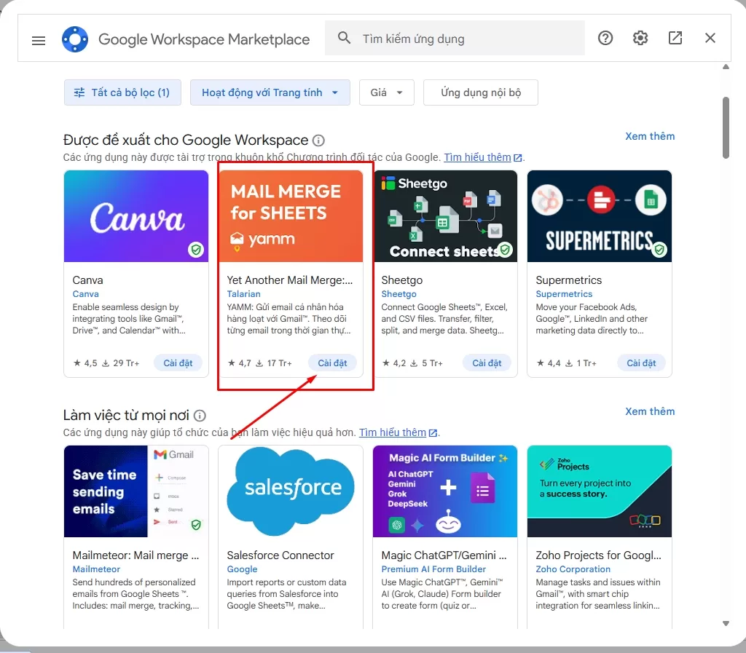Open Tất cả bộ lọc filters
Screen dimensions: 746x653
(122, 92)
